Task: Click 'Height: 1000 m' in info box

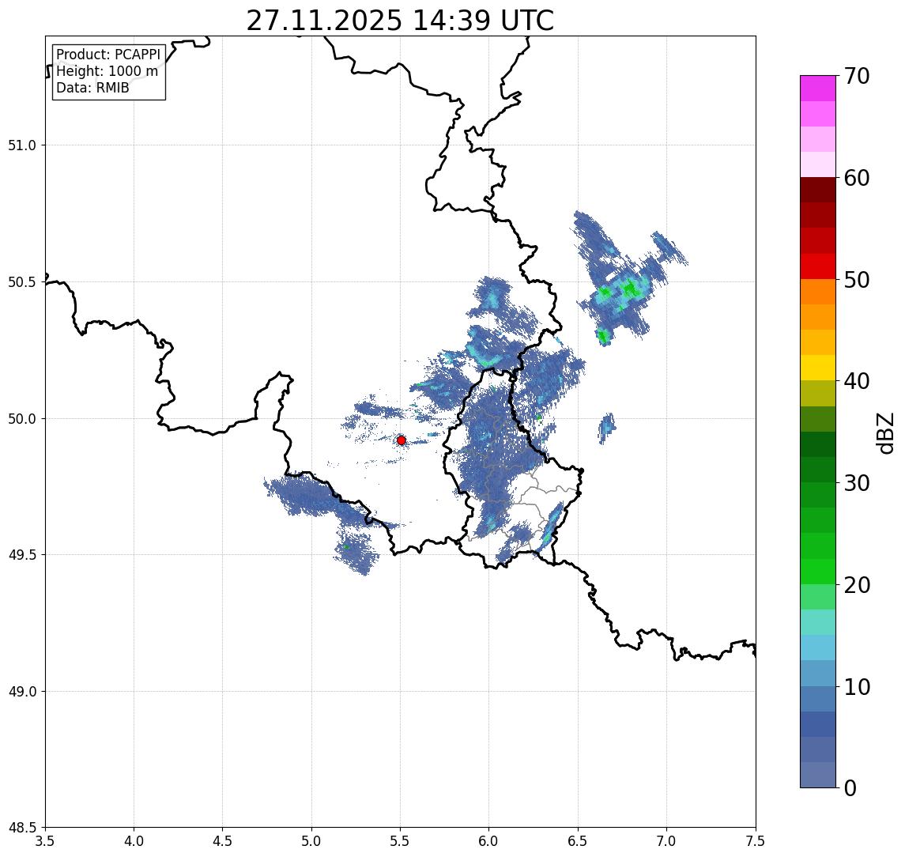Action: pos(107,71)
